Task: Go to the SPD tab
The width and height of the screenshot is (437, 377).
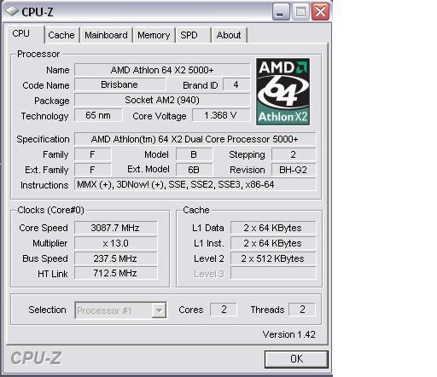Action: pyautogui.click(x=193, y=35)
